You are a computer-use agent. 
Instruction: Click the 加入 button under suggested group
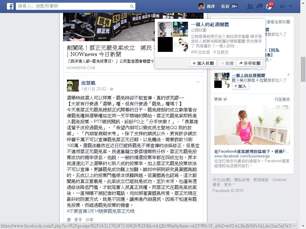click(241, 86)
